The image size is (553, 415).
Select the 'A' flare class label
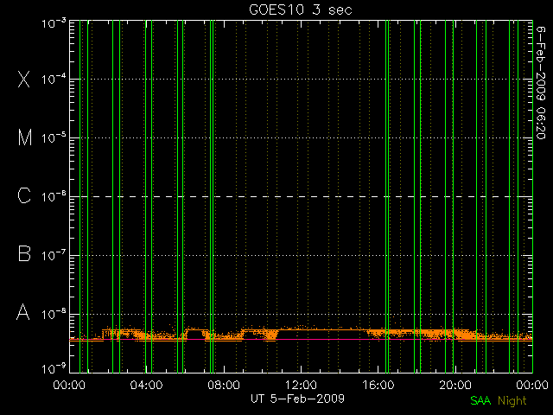click(x=23, y=312)
